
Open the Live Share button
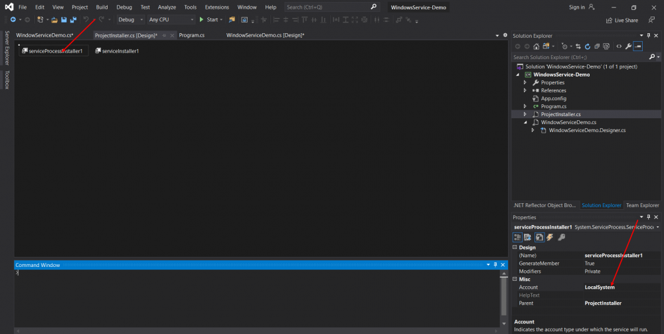point(622,21)
